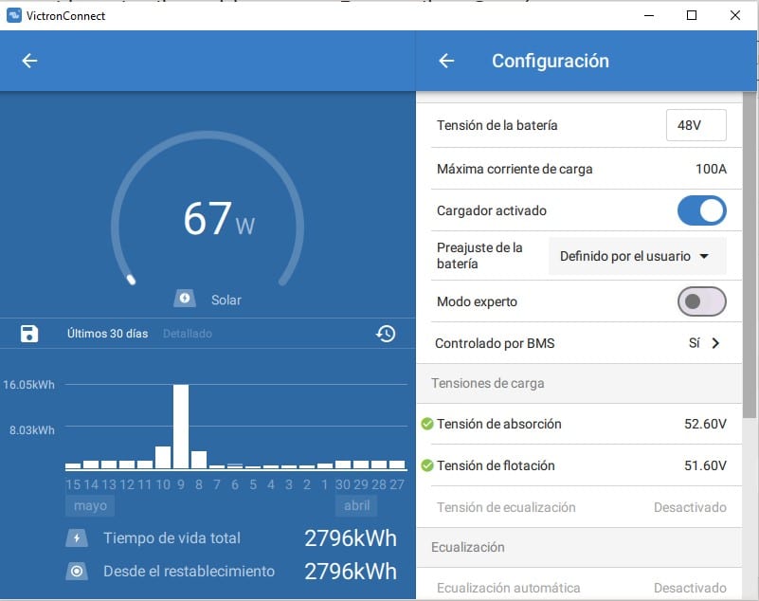The image size is (759, 601).
Task: Click the back arrow beside Configuración
Action: pos(446,61)
